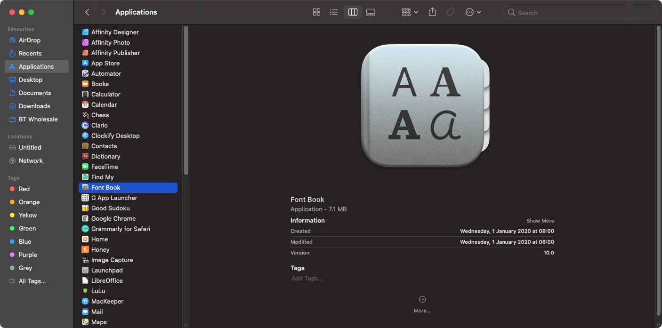The image size is (662, 328).
Task: Select the LibreOffice row
Action: [128, 280]
